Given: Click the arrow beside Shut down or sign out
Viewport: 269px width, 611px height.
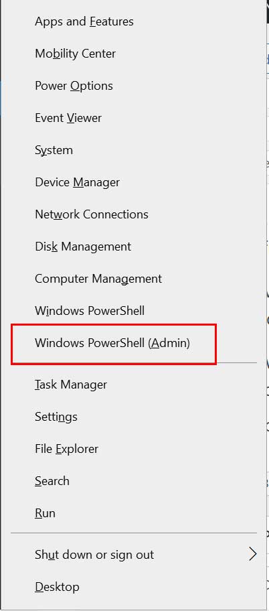Looking at the screenshot, I should point(253,555).
